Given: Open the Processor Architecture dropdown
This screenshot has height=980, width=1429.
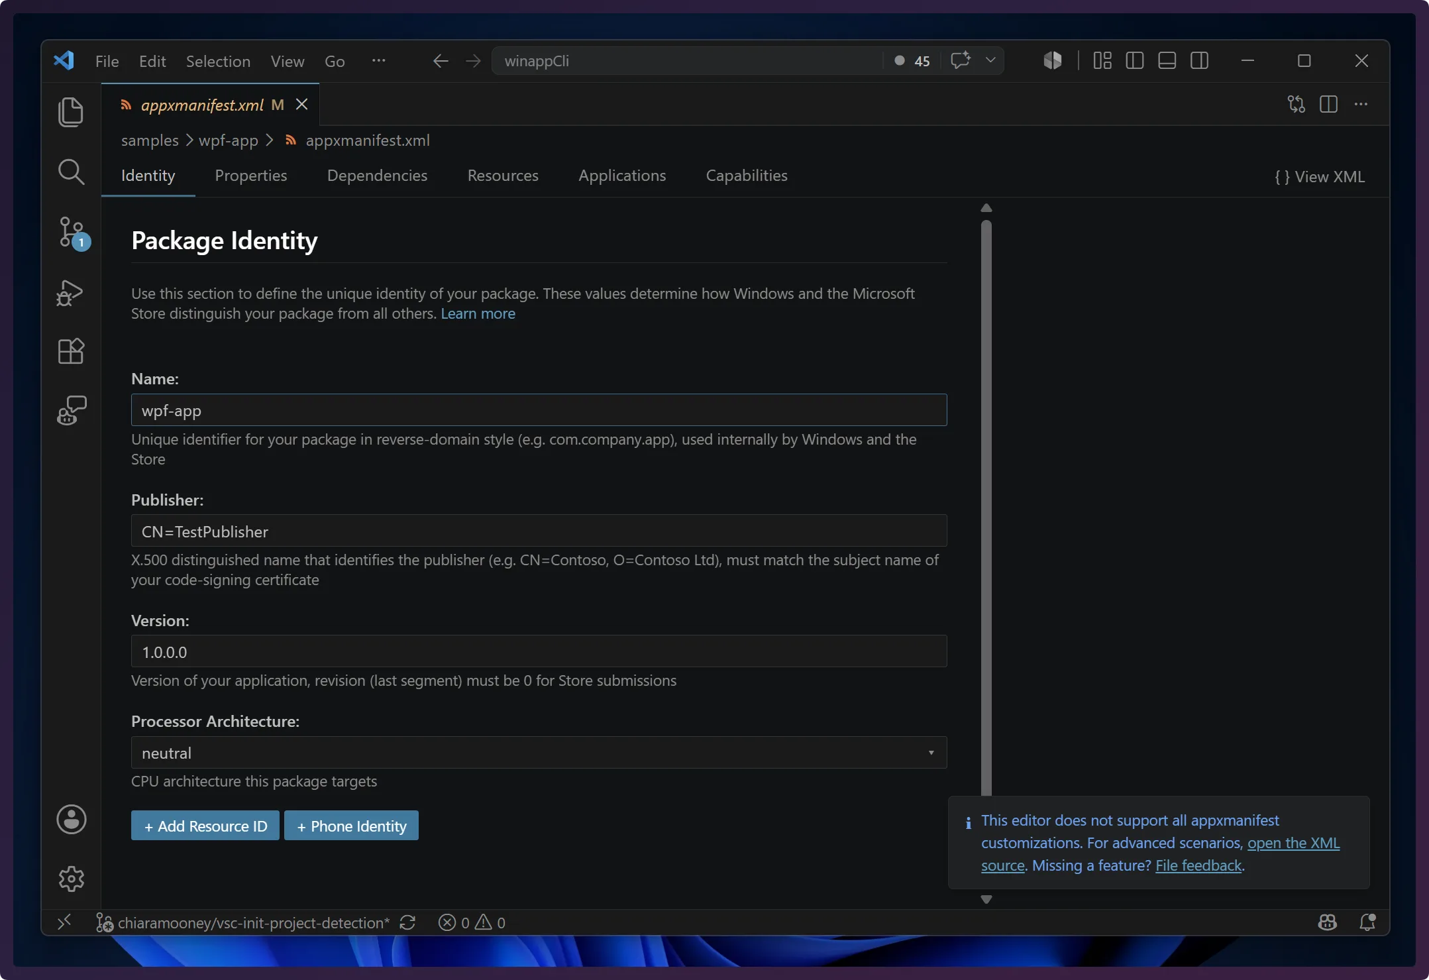Looking at the screenshot, I should (x=539, y=753).
